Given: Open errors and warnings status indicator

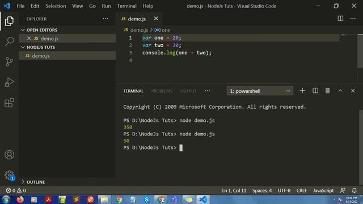Looking at the screenshot, I should [x=16, y=190].
